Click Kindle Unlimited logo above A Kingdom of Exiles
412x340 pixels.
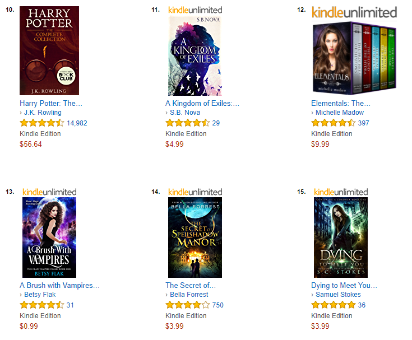coord(195,10)
